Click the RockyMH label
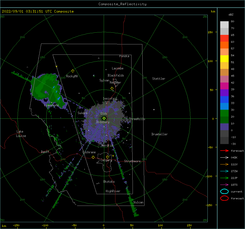Viewport: 245px width, 229px height. pos(72,76)
